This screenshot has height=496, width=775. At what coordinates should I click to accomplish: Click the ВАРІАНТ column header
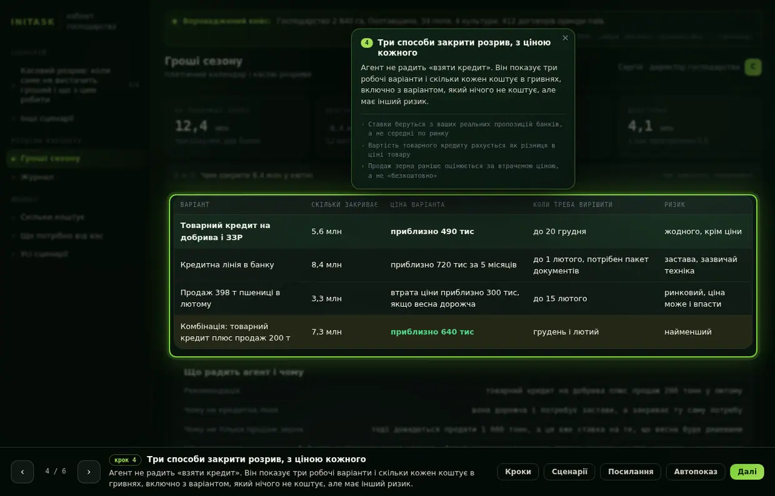[195, 205]
